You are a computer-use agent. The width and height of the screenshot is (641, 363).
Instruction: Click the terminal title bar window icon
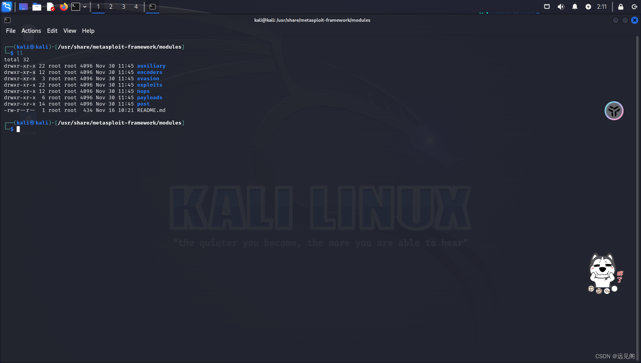(x=8, y=20)
